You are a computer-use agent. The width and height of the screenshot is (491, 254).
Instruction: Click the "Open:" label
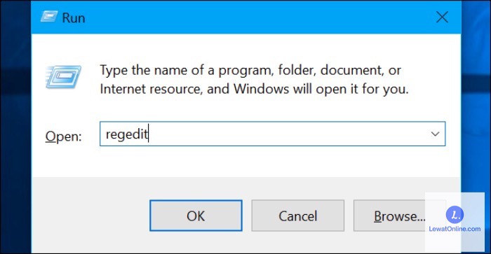(x=63, y=136)
